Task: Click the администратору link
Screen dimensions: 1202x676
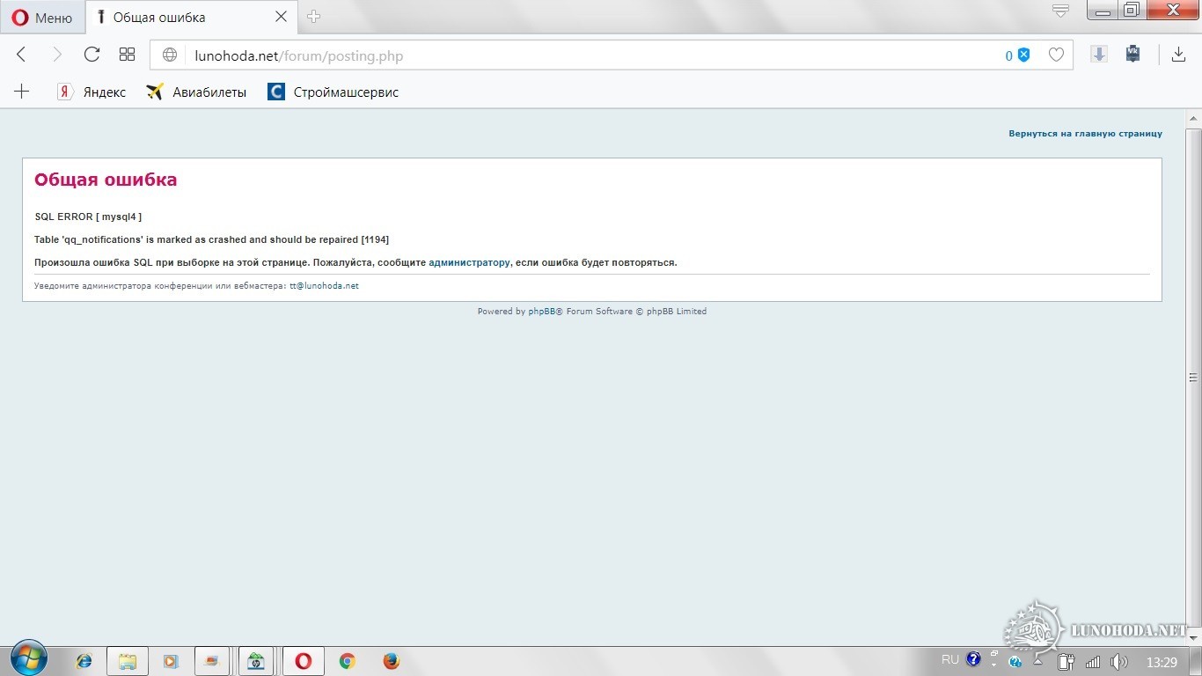Action: tap(469, 262)
